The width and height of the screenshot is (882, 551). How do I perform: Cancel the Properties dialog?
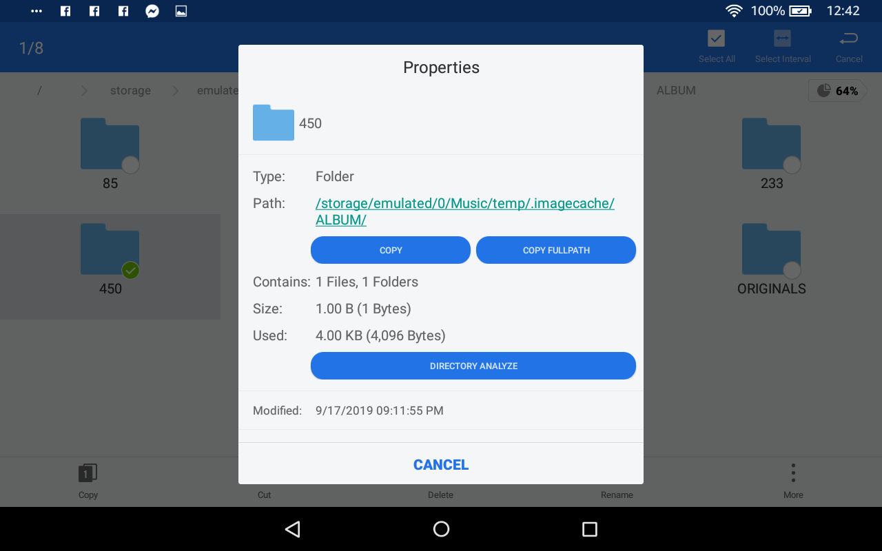click(441, 465)
